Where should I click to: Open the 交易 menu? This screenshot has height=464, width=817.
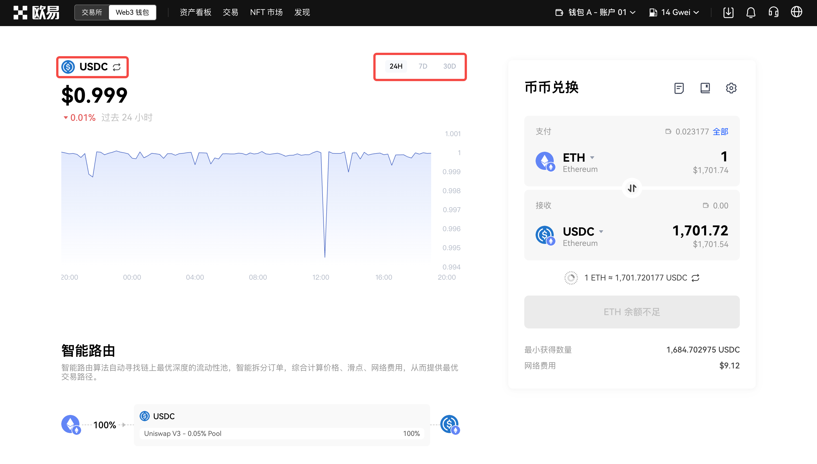(x=230, y=12)
